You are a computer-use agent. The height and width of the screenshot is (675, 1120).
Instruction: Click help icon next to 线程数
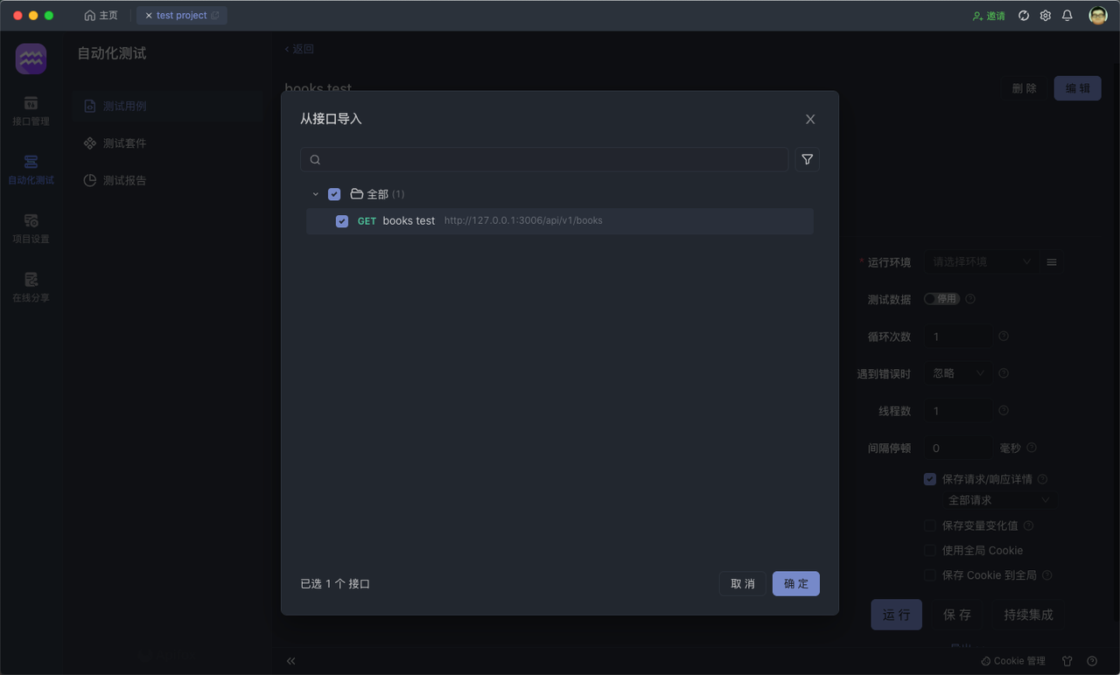[1004, 410]
